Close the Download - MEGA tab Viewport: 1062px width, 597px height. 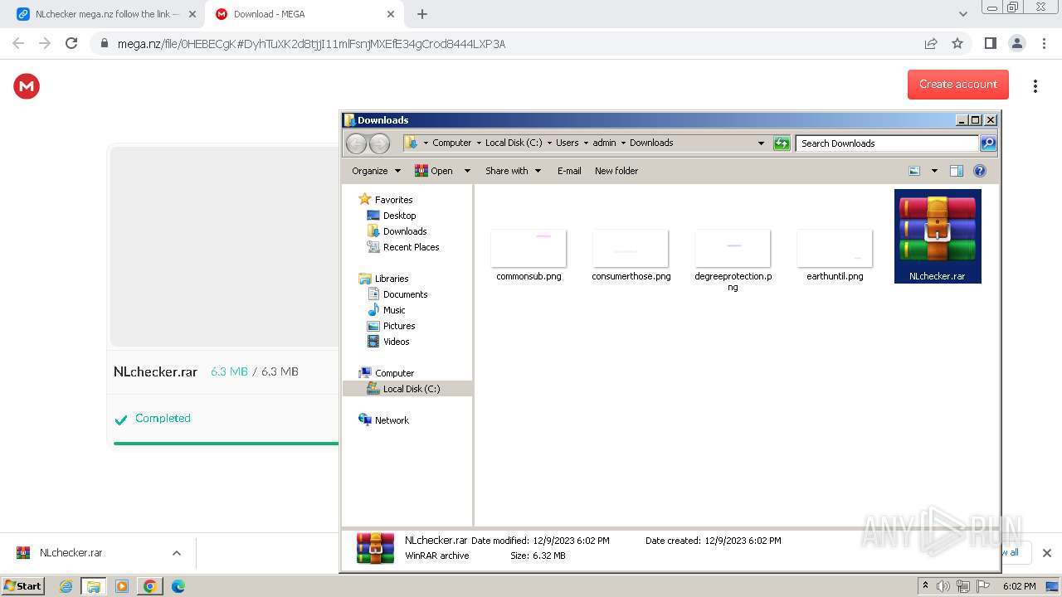[391, 14]
